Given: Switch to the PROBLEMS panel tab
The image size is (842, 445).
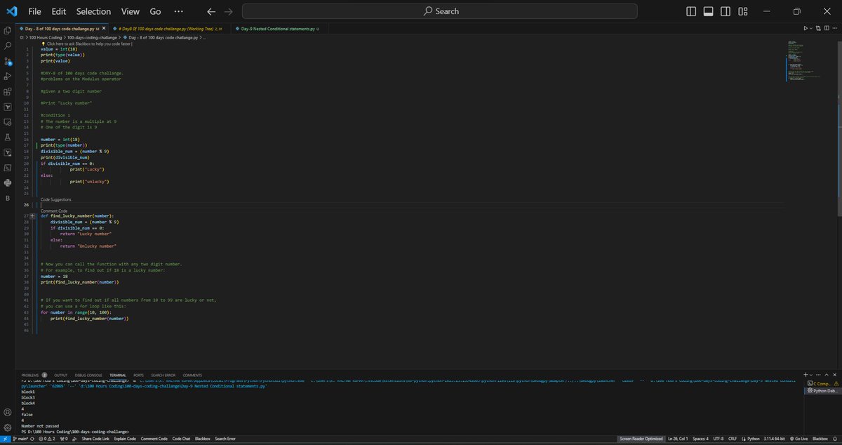Looking at the screenshot, I should [x=34, y=375].
